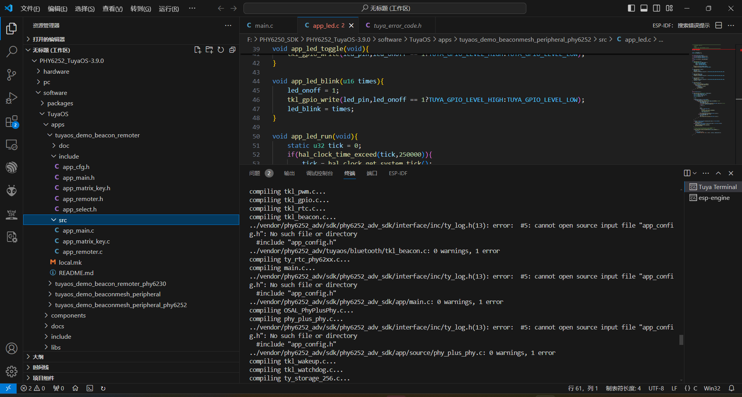Toggle secondary side bar layout button

click(x=657, y=8)
